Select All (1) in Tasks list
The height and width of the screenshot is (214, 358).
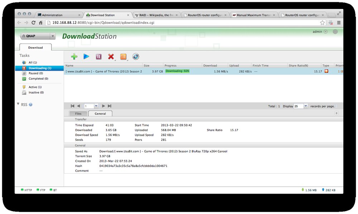pyautogui.click(x=33, y=63)
